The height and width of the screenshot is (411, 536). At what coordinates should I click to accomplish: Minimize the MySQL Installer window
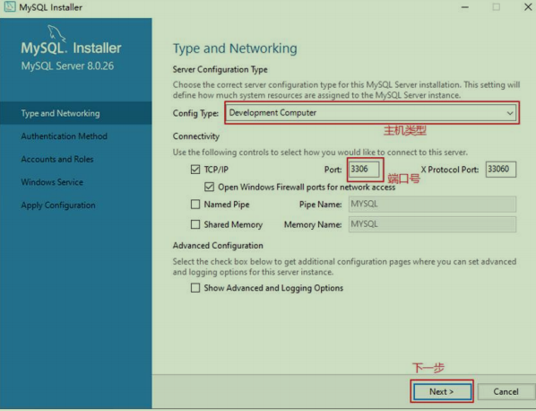pos(464,7)
